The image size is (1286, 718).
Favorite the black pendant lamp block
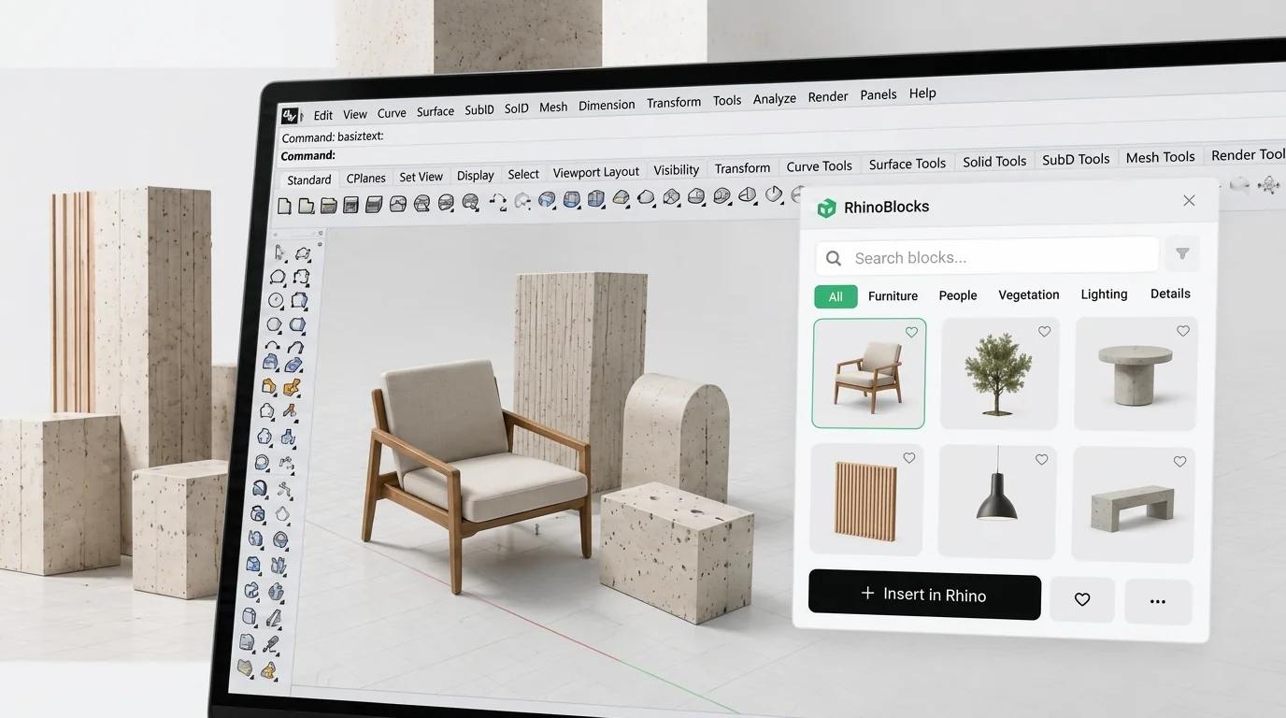point(1041,460)
